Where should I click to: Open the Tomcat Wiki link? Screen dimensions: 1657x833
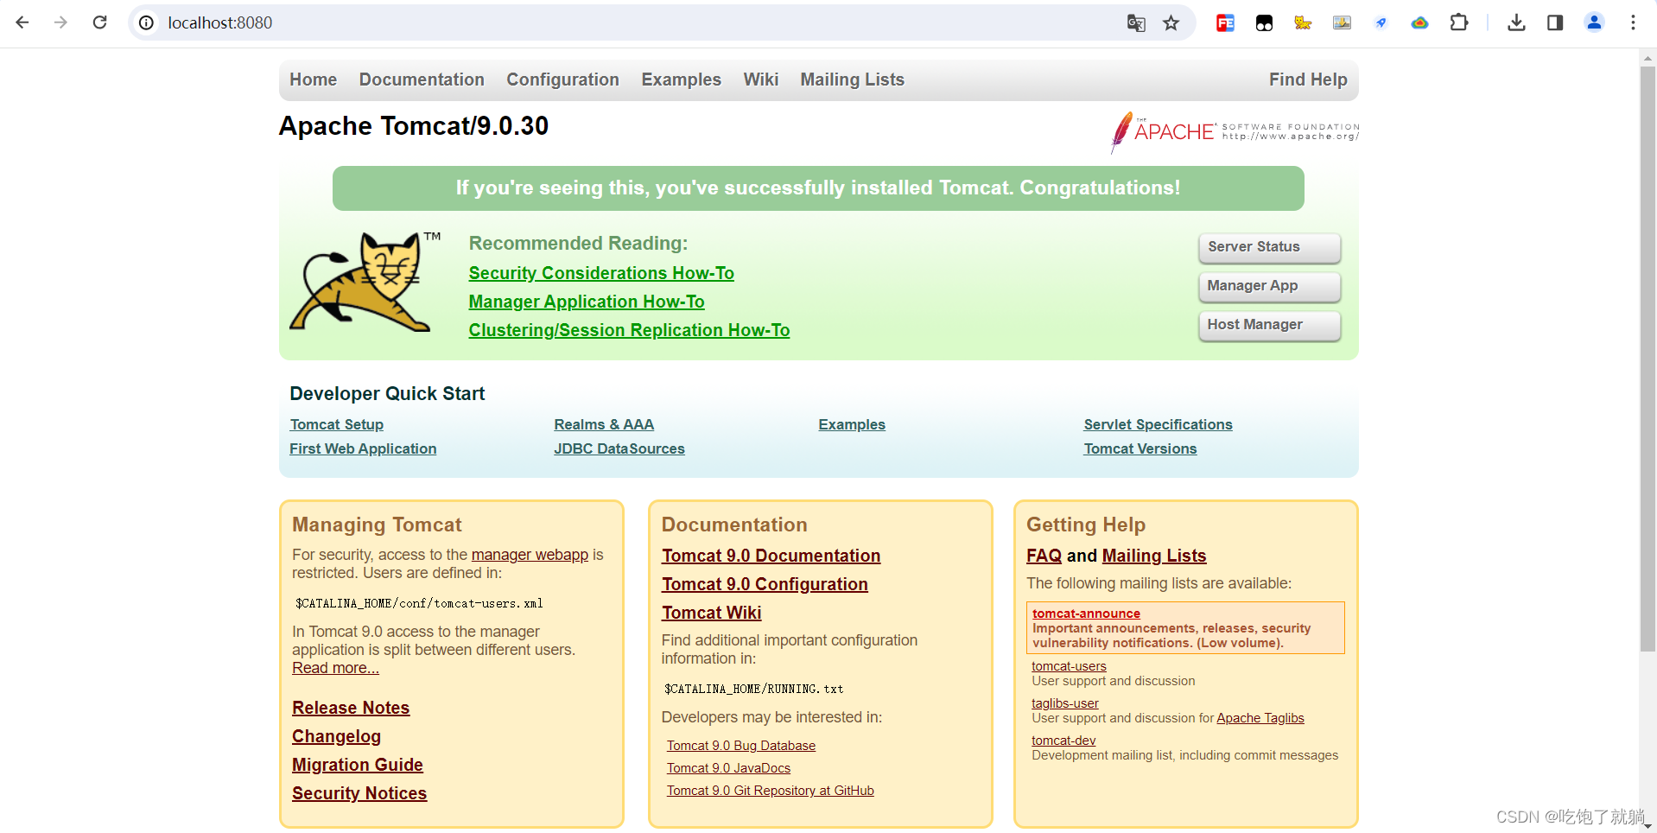[711, 613]
